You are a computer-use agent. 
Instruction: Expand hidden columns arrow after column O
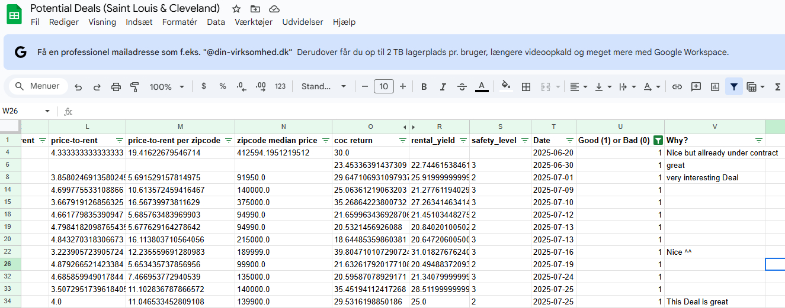point(405,127)
